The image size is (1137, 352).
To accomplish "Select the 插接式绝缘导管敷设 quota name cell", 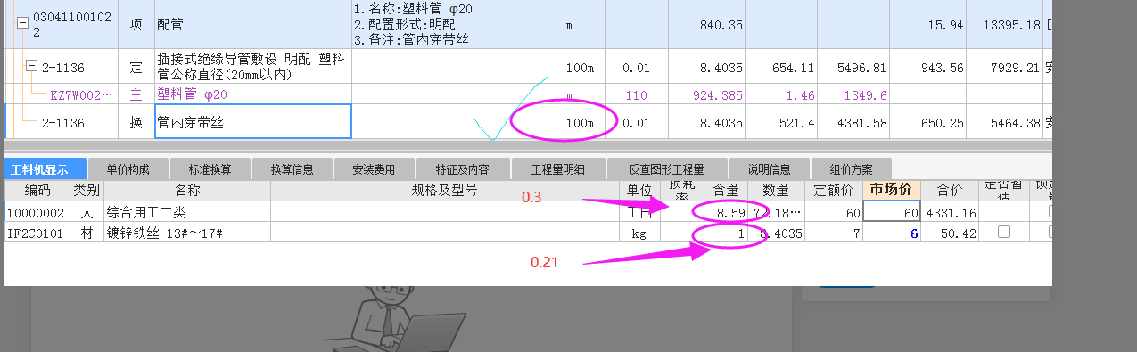I will 253,67.
